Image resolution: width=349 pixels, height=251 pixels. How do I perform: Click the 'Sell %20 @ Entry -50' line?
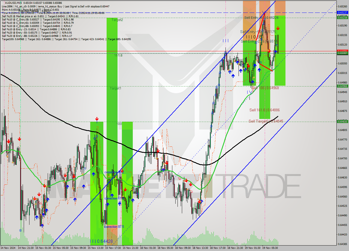click(37, 33)
